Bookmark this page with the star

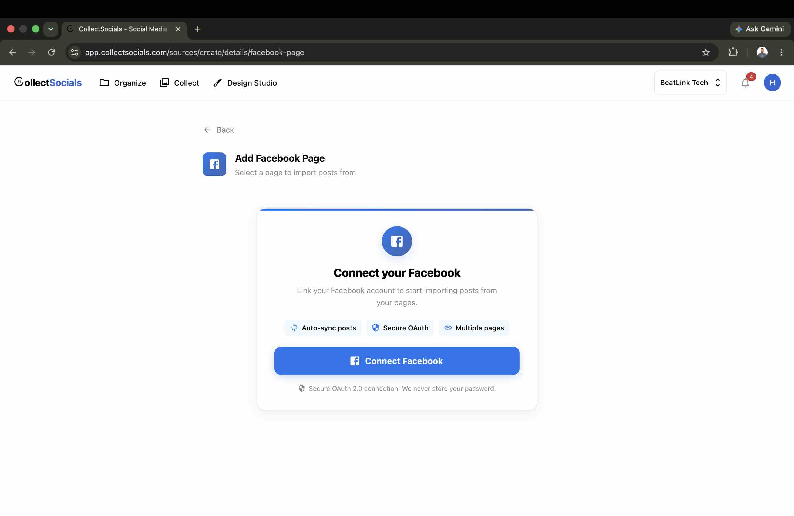tap(706, 52)
